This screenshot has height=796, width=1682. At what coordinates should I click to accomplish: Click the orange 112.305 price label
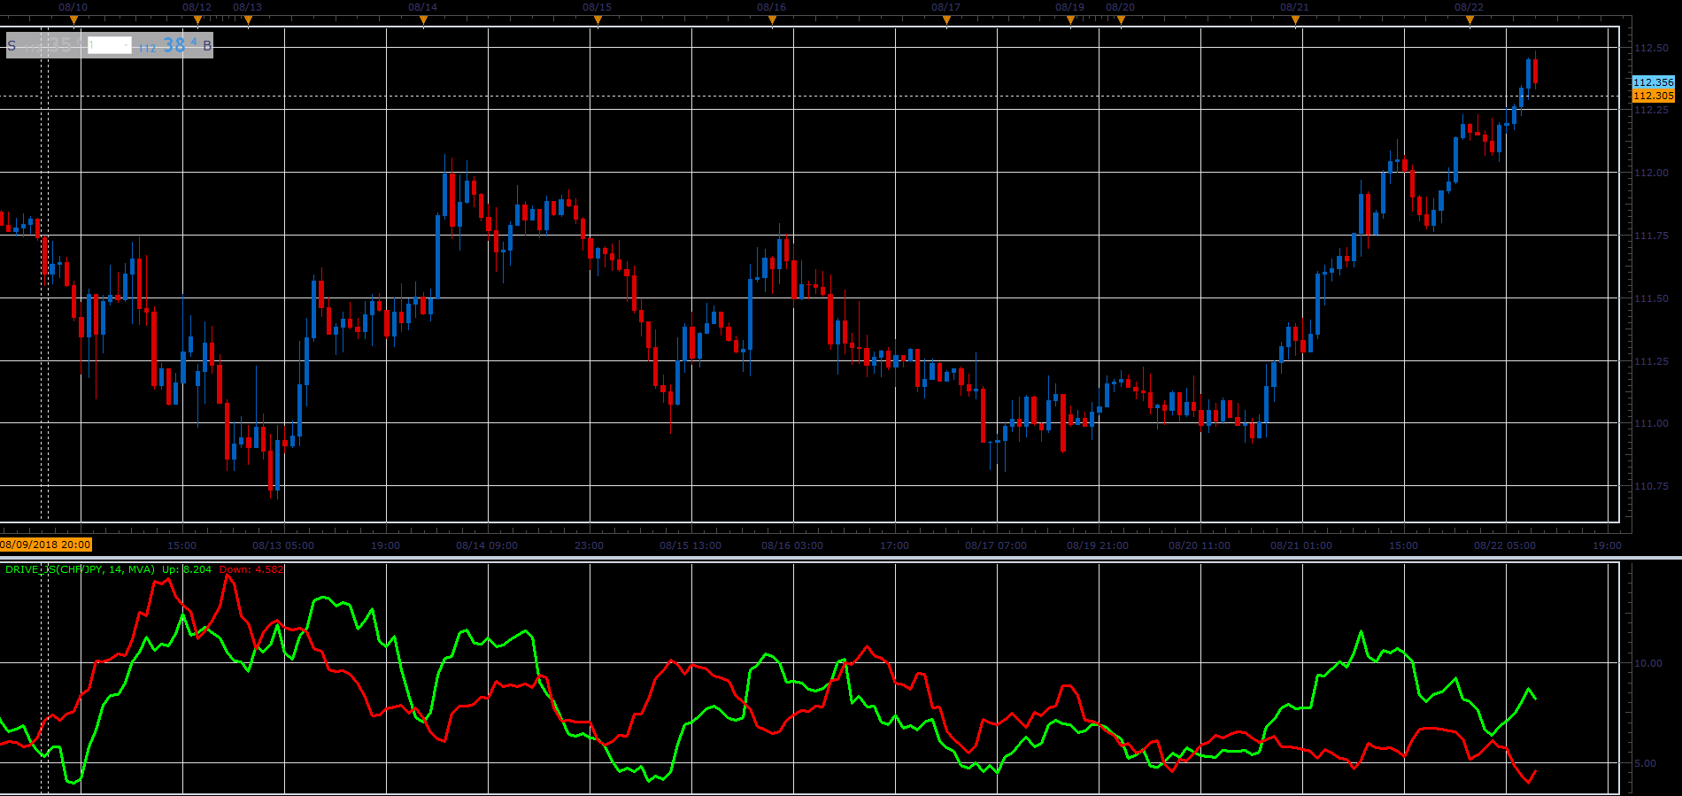coord(1653,96)
